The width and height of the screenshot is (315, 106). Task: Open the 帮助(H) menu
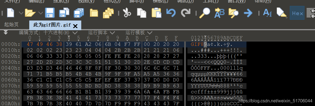point(263,1)
